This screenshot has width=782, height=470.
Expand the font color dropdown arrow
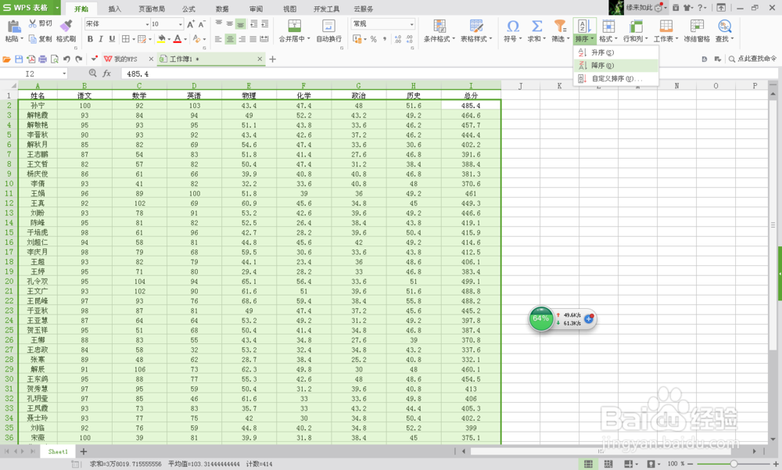tap(185, 39)
